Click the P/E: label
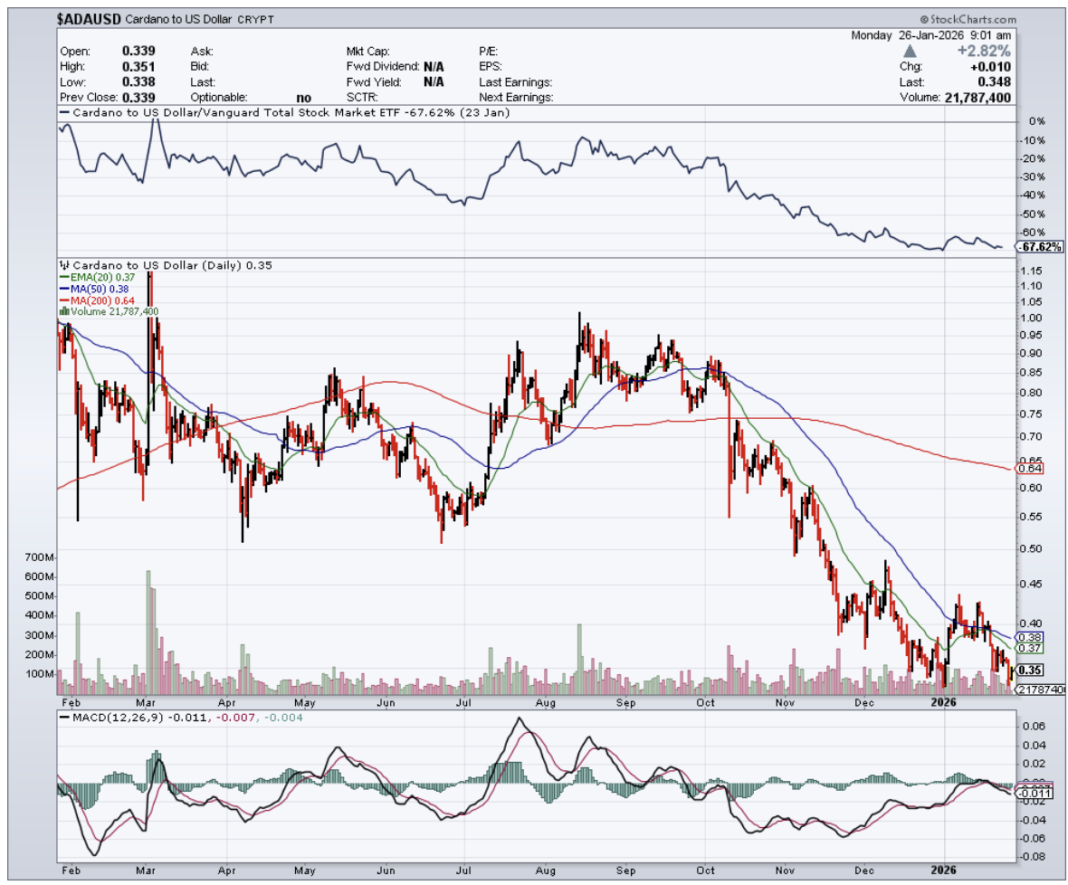The width and height of the screenshot is (1068, 885). 489,51
